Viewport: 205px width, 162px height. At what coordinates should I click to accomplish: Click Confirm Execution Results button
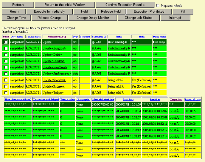(125, 5)
